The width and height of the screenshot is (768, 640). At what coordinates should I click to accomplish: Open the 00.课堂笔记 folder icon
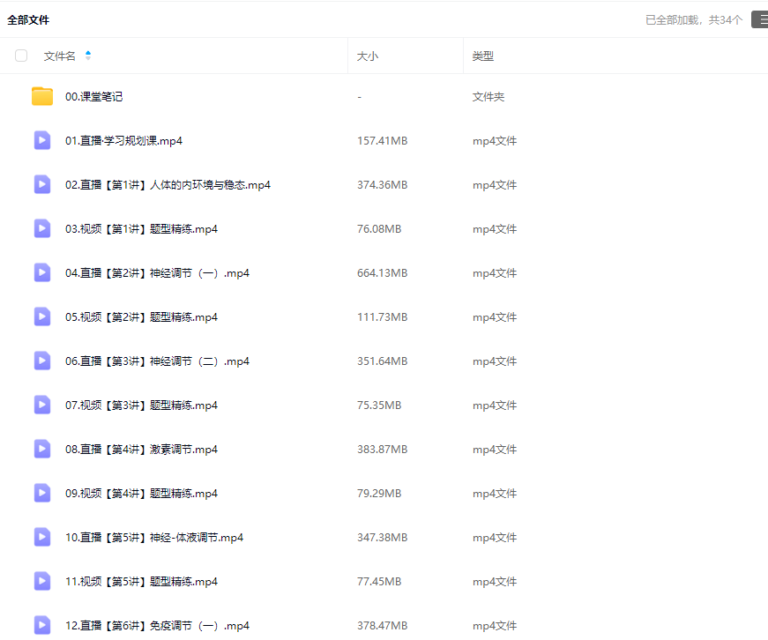pos(42,96)
